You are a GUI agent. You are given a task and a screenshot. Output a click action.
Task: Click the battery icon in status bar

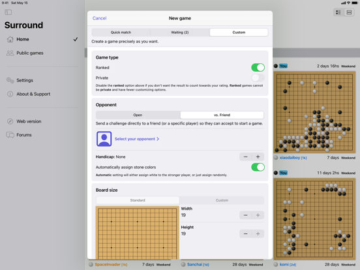[x=355, y=3]
